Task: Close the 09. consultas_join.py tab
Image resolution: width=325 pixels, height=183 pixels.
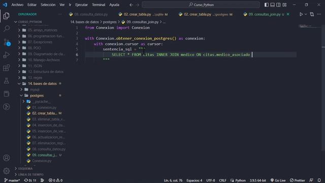Action: pos(288,14)
